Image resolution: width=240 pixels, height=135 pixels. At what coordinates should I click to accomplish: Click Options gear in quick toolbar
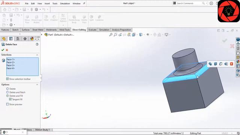pyautogui.click(x=36, y=9)
